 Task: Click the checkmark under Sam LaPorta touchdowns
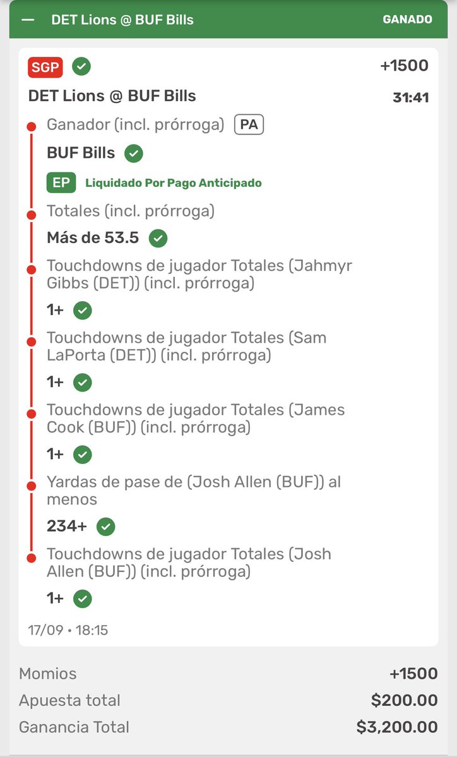click(x=83, y=383)
